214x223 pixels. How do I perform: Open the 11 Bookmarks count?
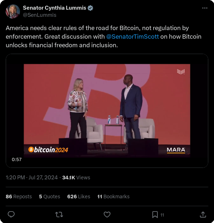tap(113, 197)
